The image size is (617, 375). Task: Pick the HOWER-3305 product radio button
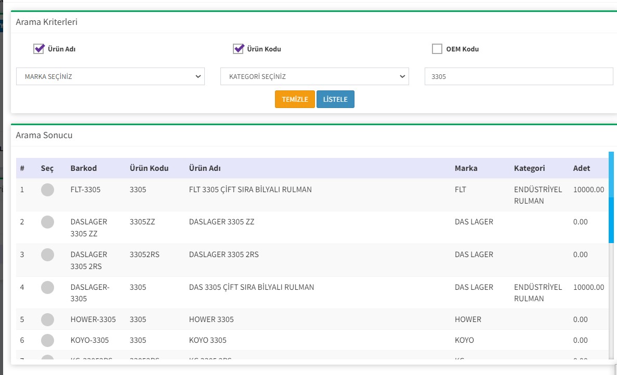[47, 319]
